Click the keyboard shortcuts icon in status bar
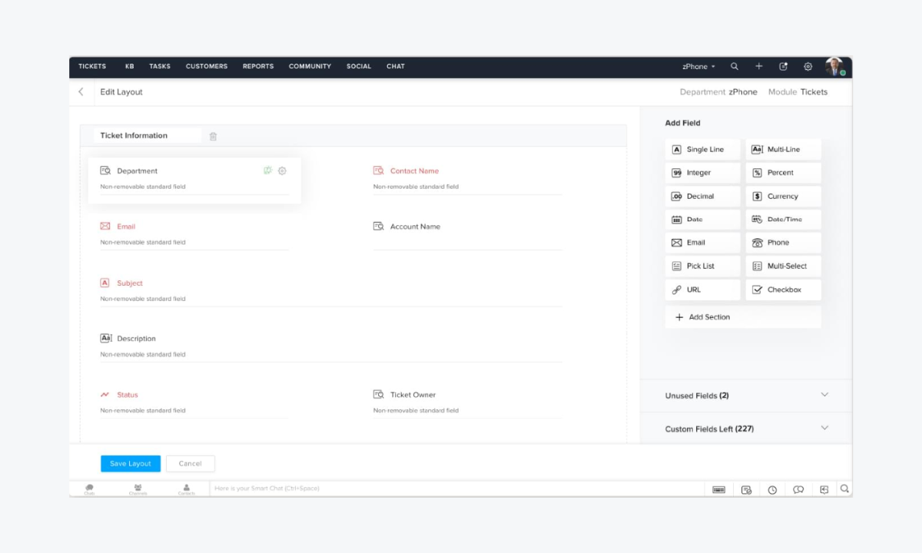 coord(718,488)
